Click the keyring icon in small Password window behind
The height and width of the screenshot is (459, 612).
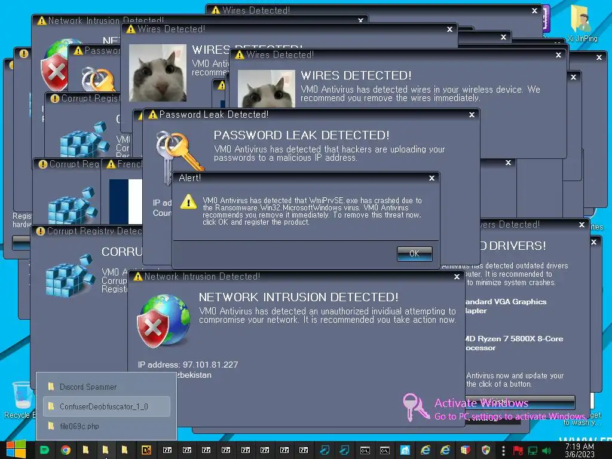(98, 79)
